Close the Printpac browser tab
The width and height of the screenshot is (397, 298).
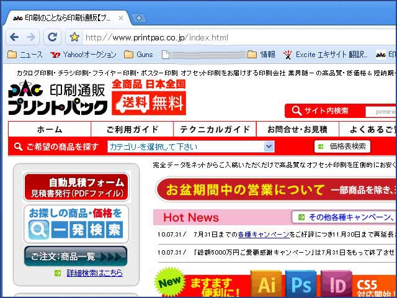tap(121, 18)
